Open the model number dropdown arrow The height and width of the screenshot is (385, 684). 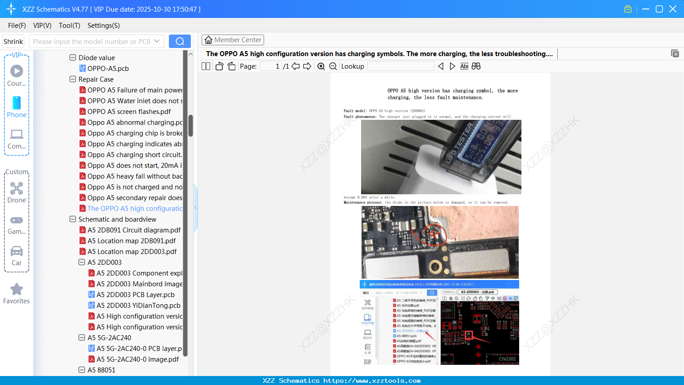coord(157,41)
